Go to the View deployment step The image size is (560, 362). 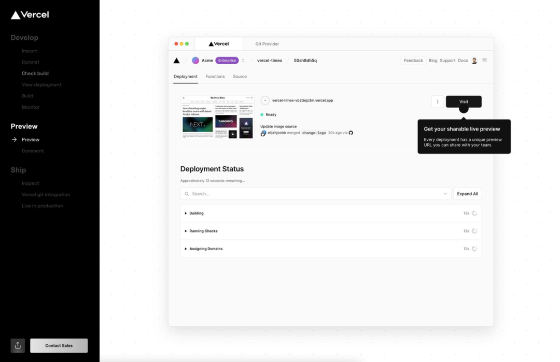click(x=41, y=85)
